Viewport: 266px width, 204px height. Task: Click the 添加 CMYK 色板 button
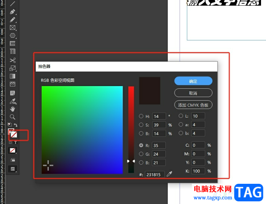point(193,105)
